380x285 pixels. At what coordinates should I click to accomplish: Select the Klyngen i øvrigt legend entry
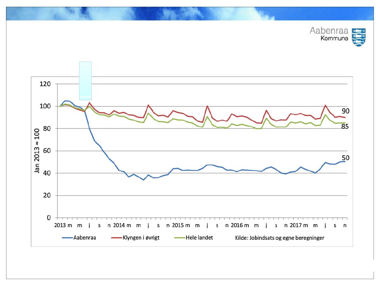(135, 238)
